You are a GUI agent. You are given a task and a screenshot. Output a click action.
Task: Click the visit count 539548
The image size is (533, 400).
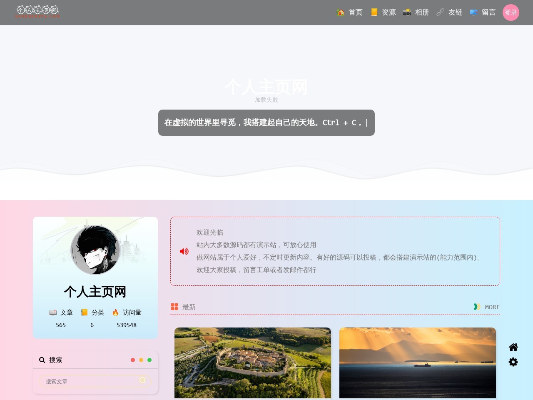click(127, 325)
